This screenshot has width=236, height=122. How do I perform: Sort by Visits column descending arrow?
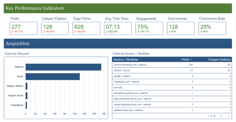click(x=191, y=60)
